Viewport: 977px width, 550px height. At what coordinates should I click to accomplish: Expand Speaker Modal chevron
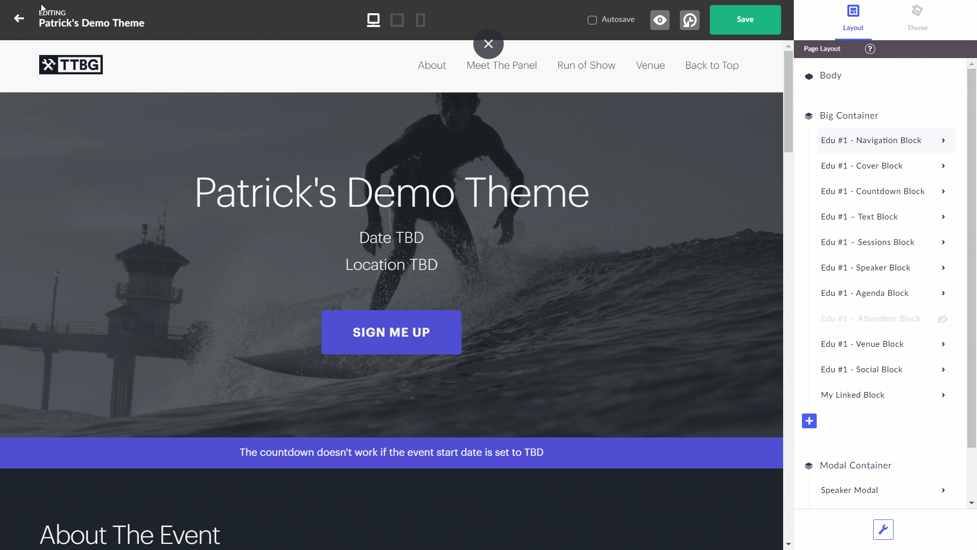pos(943,490)
